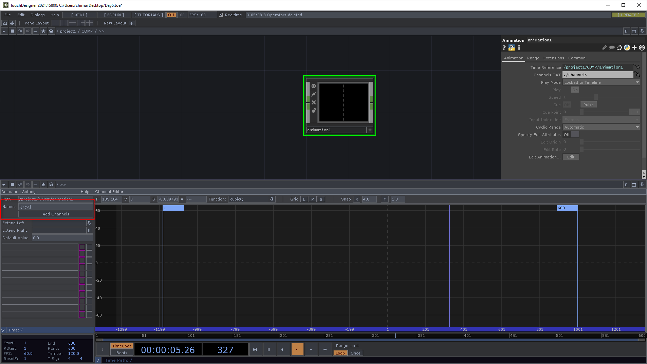This screenshot has height=364, width=647.
Task: Expand the Function cubic() dropdown arrow
Action: pyautogui.click(x=272, y=199)
